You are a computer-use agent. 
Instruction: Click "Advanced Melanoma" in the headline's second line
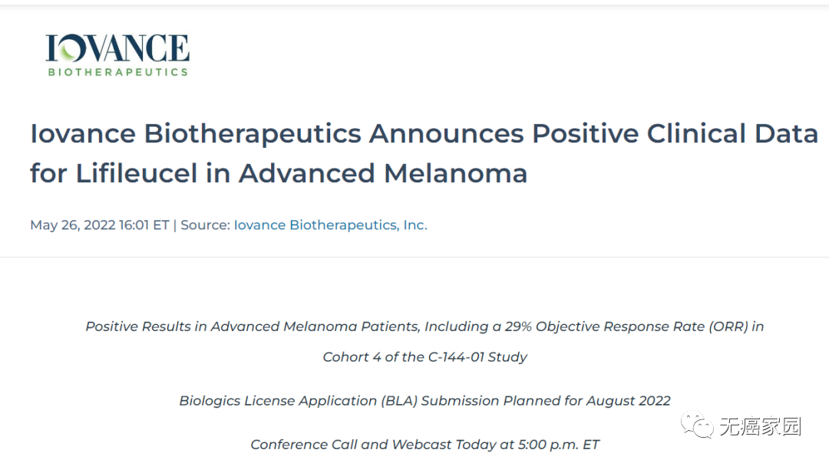point(383,173)
